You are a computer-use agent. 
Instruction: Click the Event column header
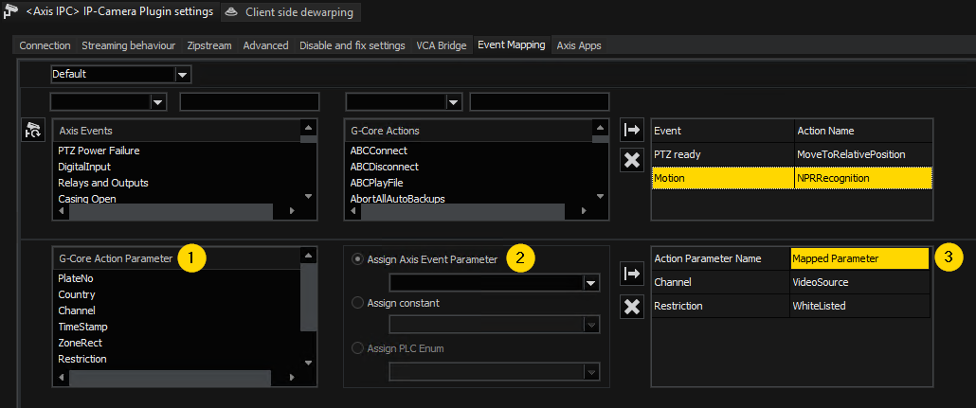coord(723,131)
